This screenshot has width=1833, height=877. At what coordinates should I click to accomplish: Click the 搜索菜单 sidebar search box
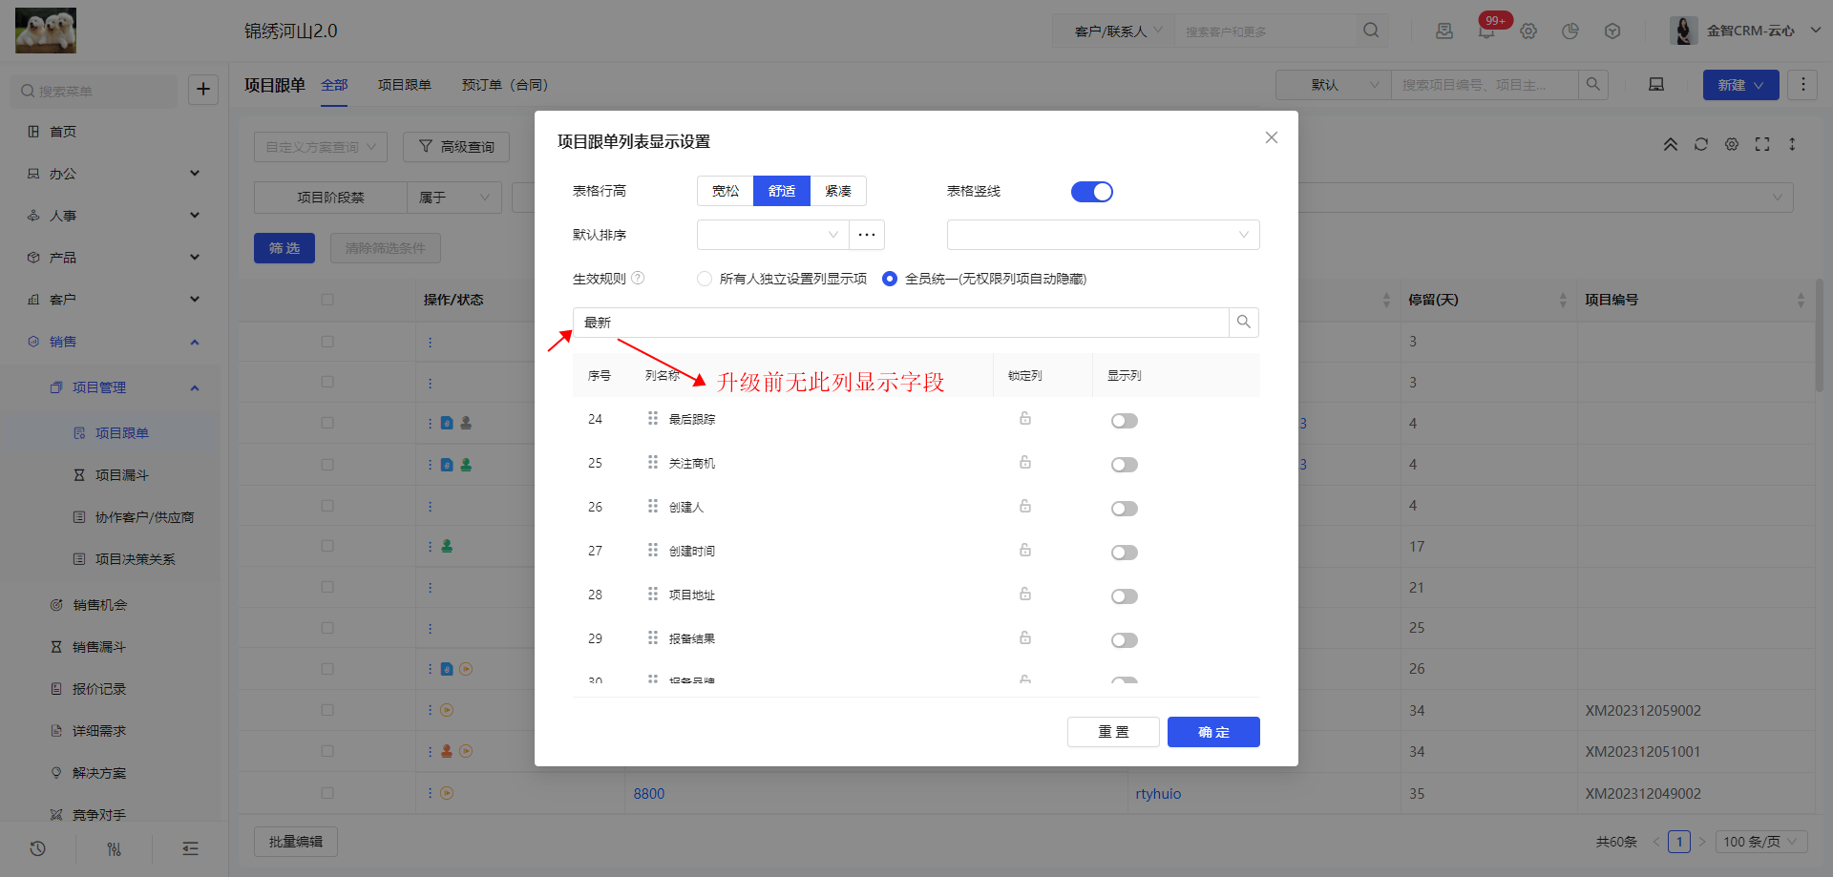[x=94, y=91]
